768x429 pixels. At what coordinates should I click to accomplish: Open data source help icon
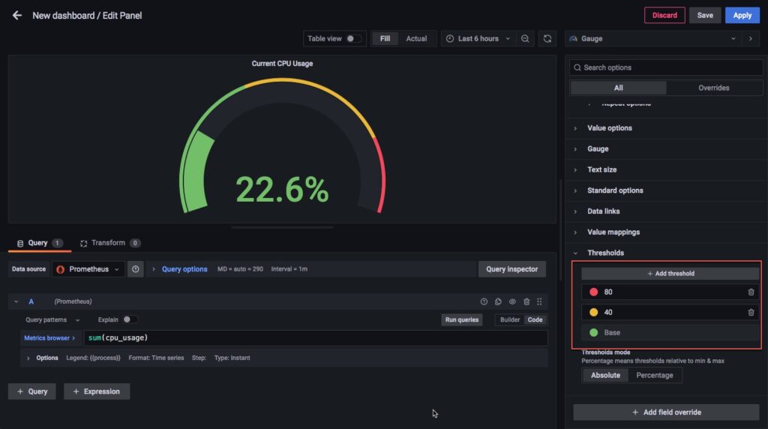[x=136, y=268]
